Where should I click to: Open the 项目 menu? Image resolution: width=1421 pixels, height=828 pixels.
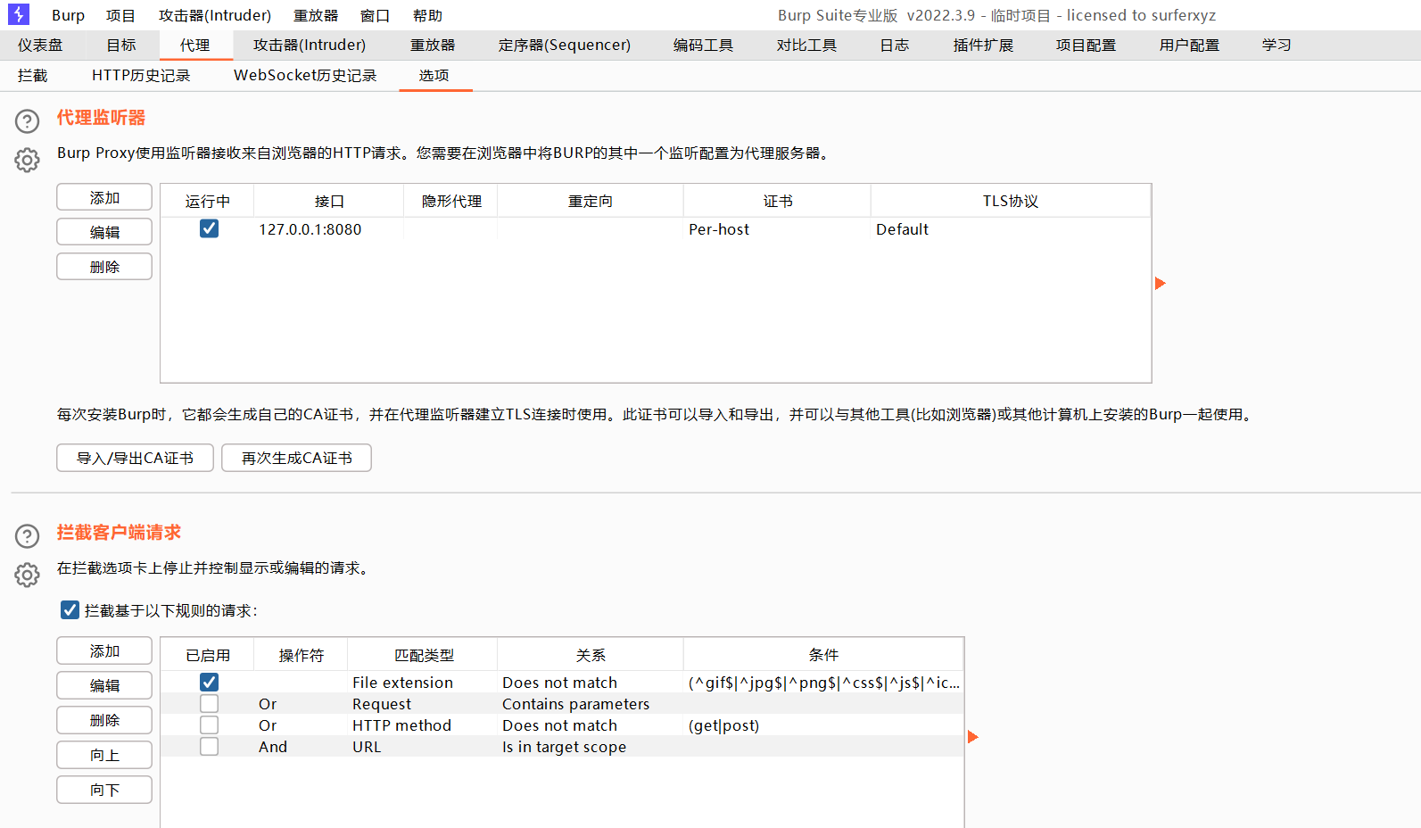tap(120, 15)
